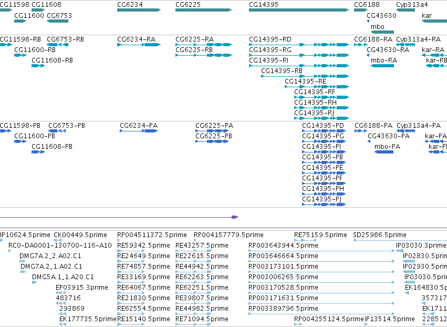Select transcript mbo-RA
This screenshot has height=327, width=447.
(382, 66)
